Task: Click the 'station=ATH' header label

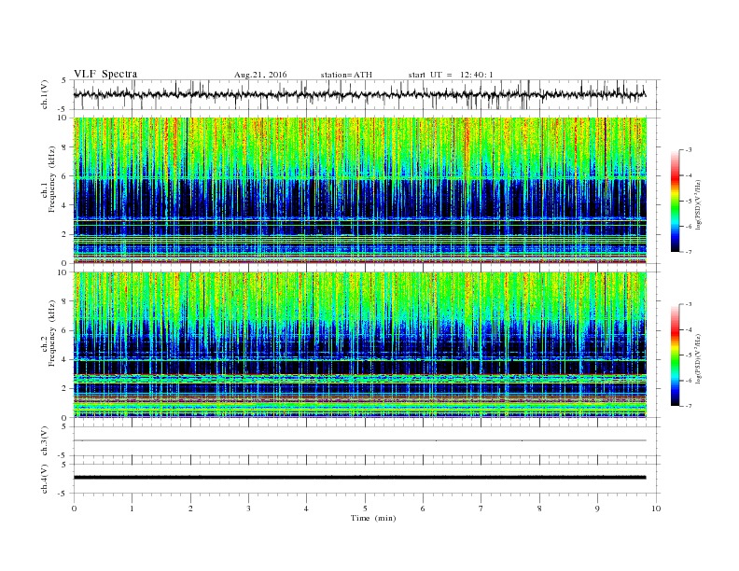Action: point(346,75)
